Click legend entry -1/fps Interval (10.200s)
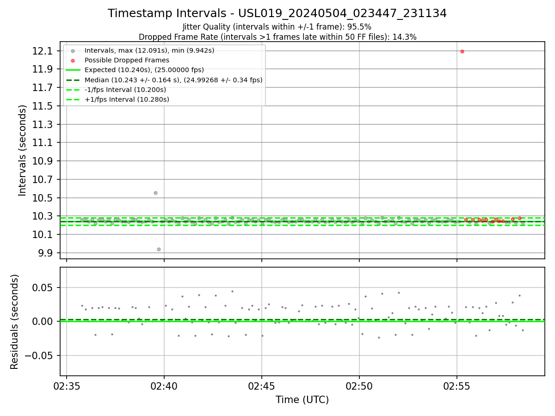 [125, 90]
